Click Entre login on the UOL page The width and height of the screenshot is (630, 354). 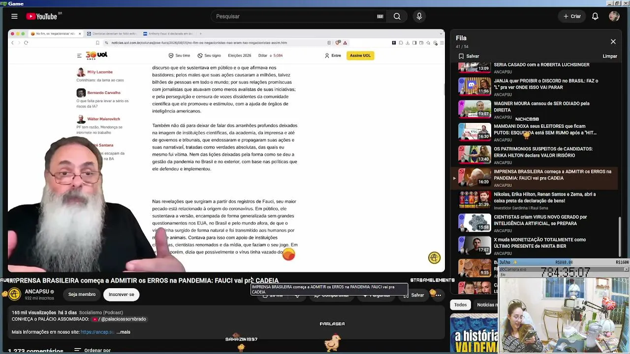(333, 56)
